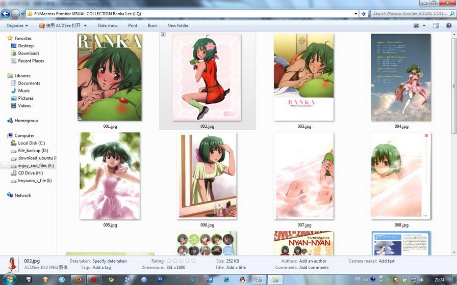Open with ACDSee toolbar button
457x285 pixels.
[x=60, y=25]
